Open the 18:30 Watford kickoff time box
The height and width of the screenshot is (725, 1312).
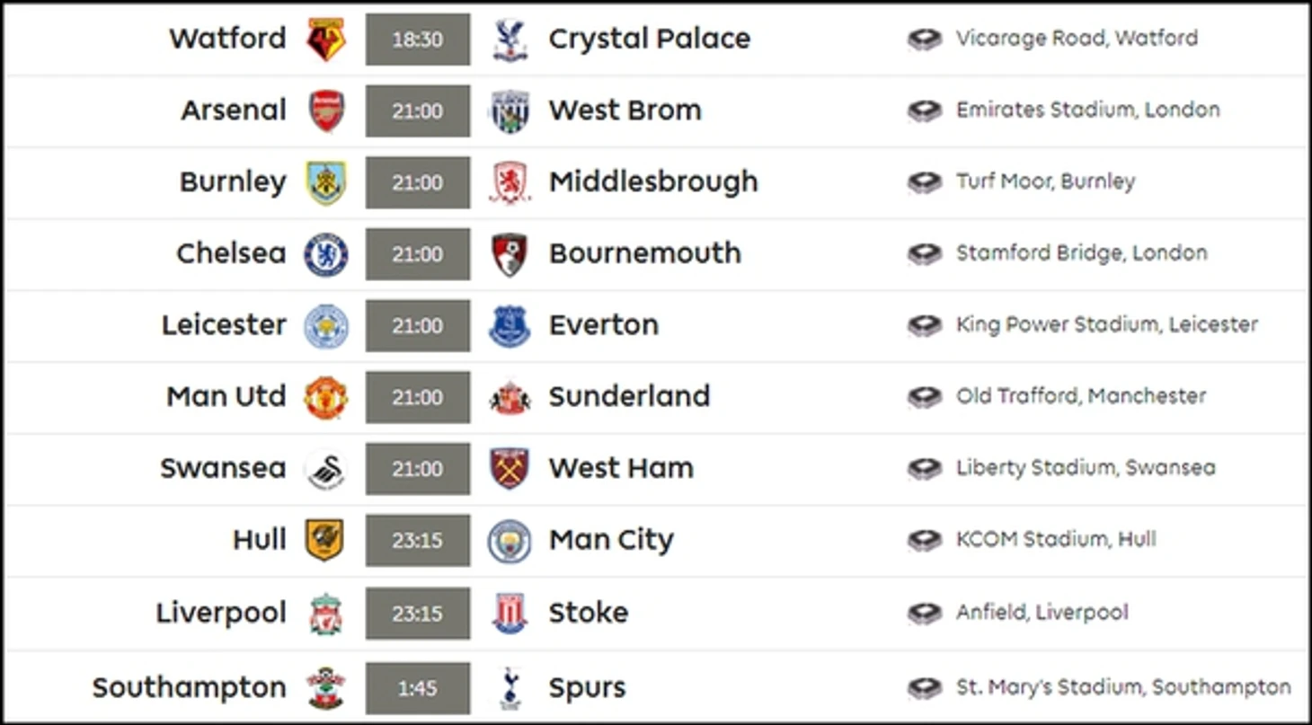[417, 40]
